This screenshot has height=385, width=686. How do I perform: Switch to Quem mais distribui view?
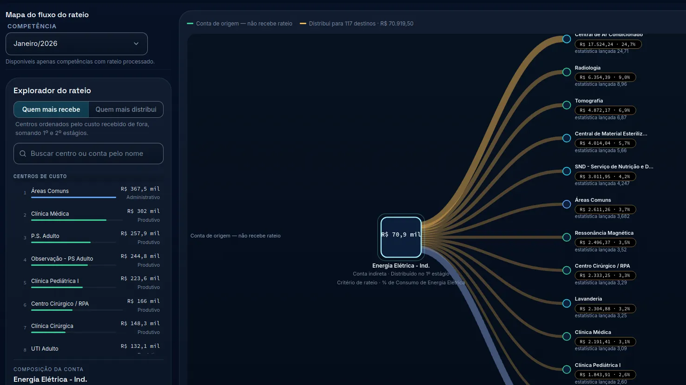[x=126, y=109]
